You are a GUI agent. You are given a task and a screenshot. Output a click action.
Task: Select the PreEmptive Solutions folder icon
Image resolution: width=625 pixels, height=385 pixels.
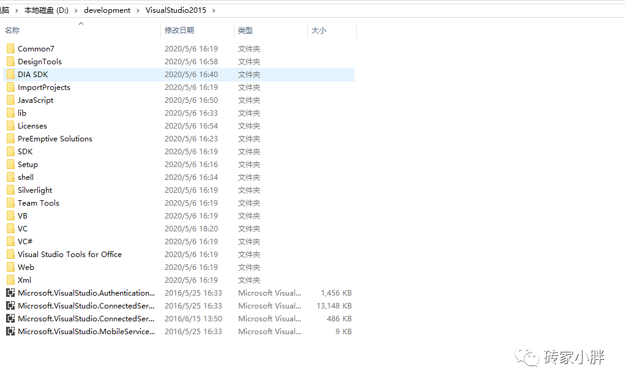[10, 139]
